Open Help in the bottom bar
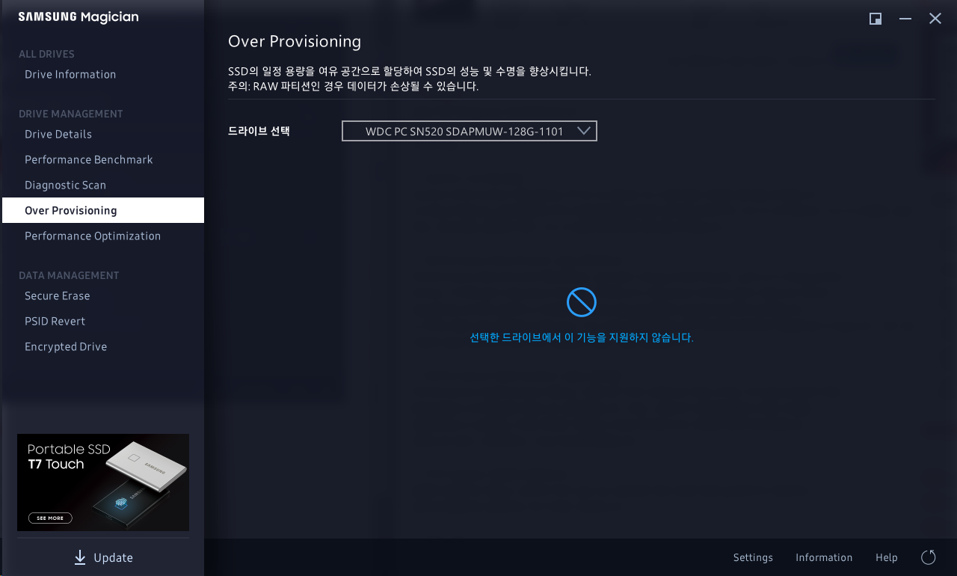The width and height of the screenshot is (957, 576). click(887, 558)
